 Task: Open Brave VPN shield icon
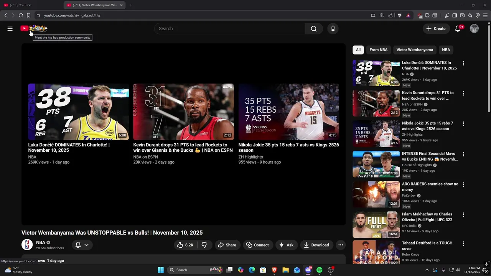click(478, 15)
